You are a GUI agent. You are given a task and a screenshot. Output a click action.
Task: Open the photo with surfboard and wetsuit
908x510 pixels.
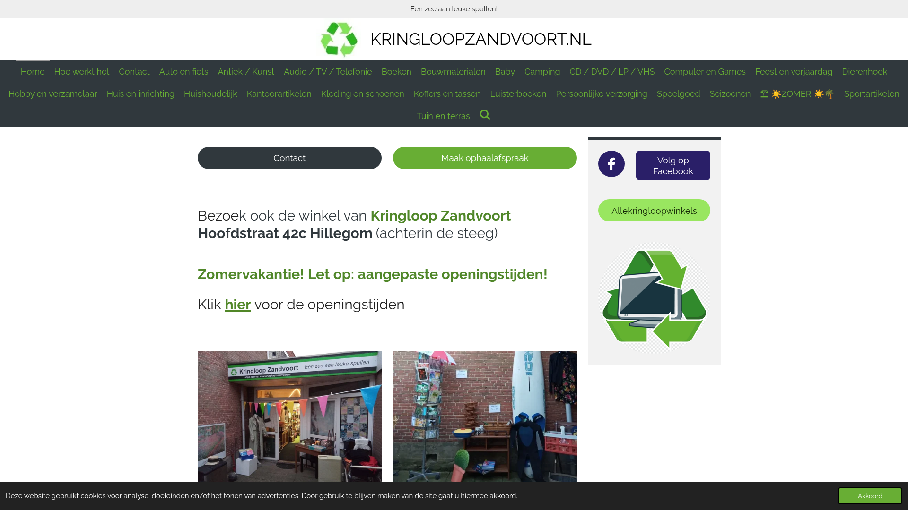pyautogui.click(x=485, y=416)
